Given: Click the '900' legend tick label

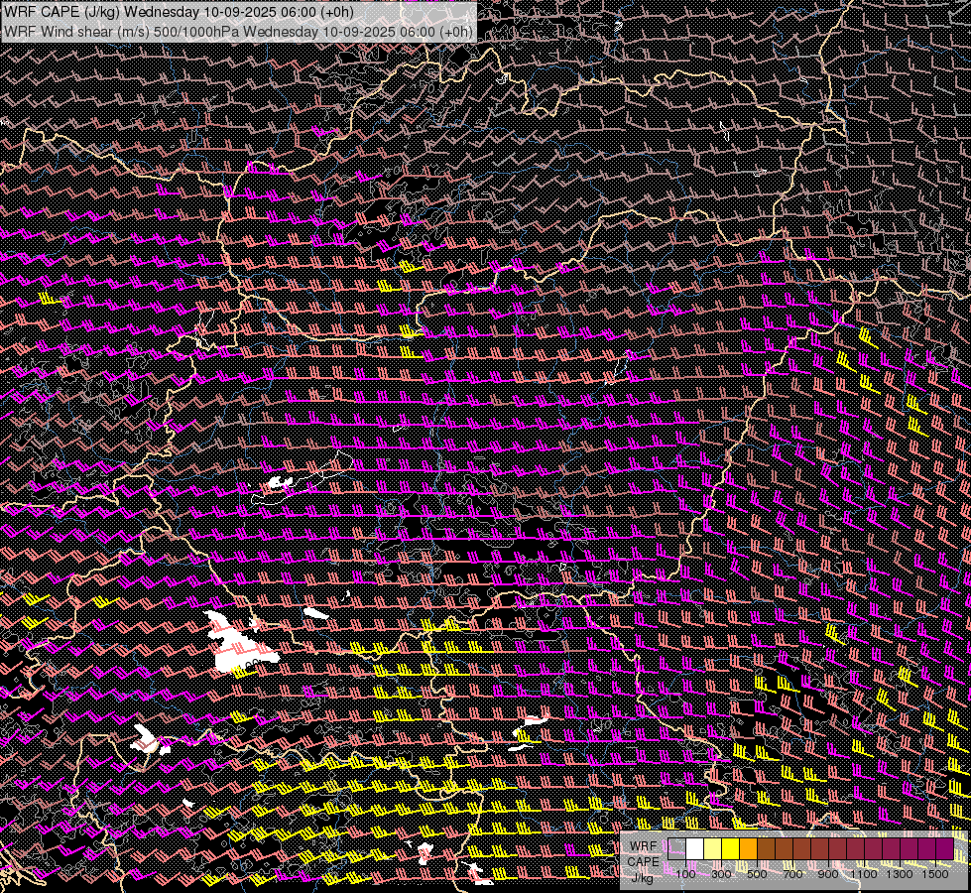Looking at the screenshot, I should [828, 874].
